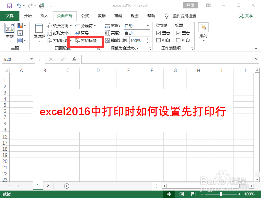Toggle Gridlines Print (打印) checkbox

point(158,40)
